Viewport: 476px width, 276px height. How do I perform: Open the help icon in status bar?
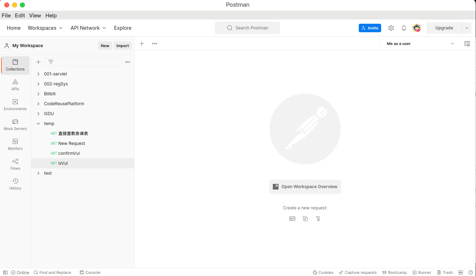[x=471, y=272]
